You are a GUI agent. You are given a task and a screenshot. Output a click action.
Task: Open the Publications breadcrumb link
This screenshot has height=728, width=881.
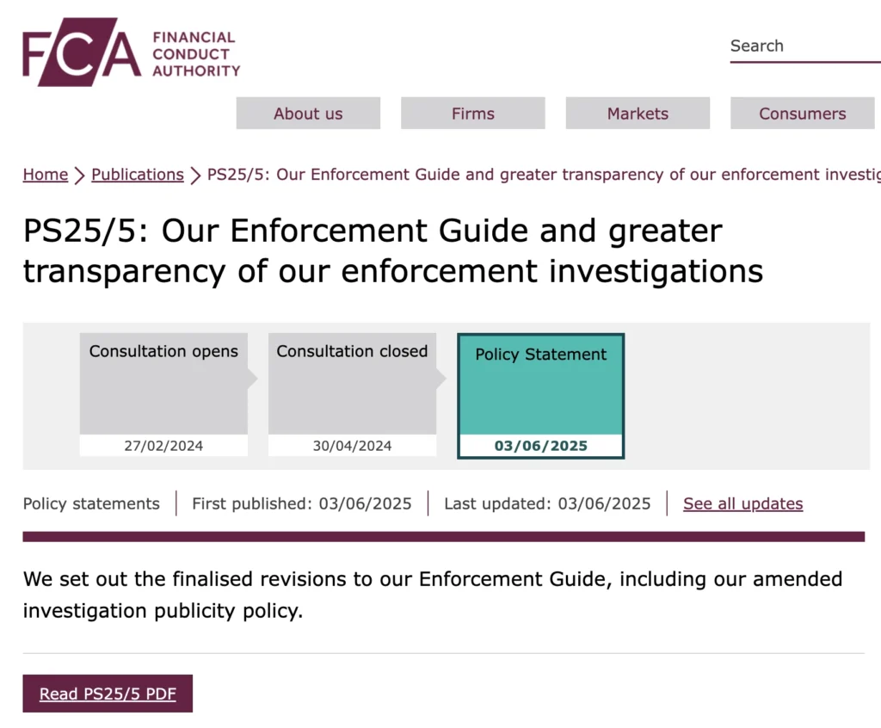point(138,175)
